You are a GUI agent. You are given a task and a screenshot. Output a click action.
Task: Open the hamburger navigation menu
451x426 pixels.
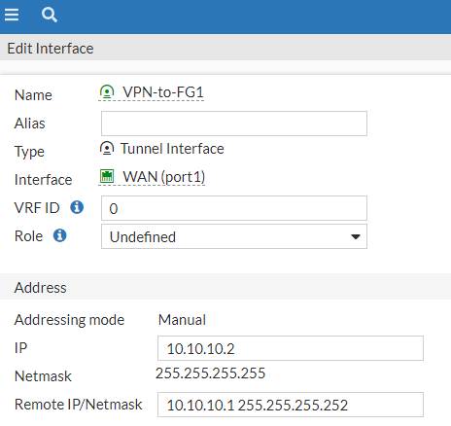(x=12, y=15)
